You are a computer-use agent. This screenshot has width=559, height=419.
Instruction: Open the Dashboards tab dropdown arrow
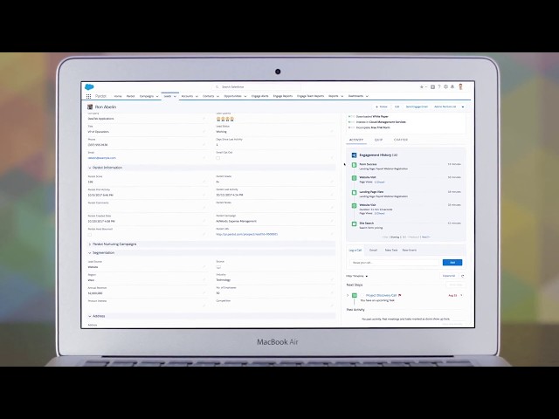tap(367, 96)
